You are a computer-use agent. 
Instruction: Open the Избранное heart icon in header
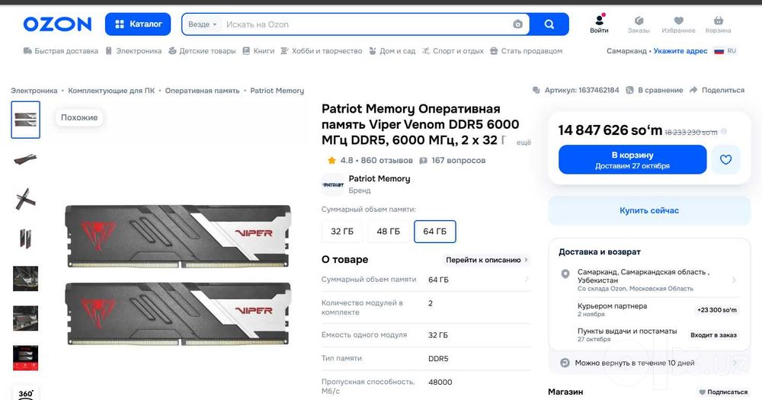tap(678, 24)
